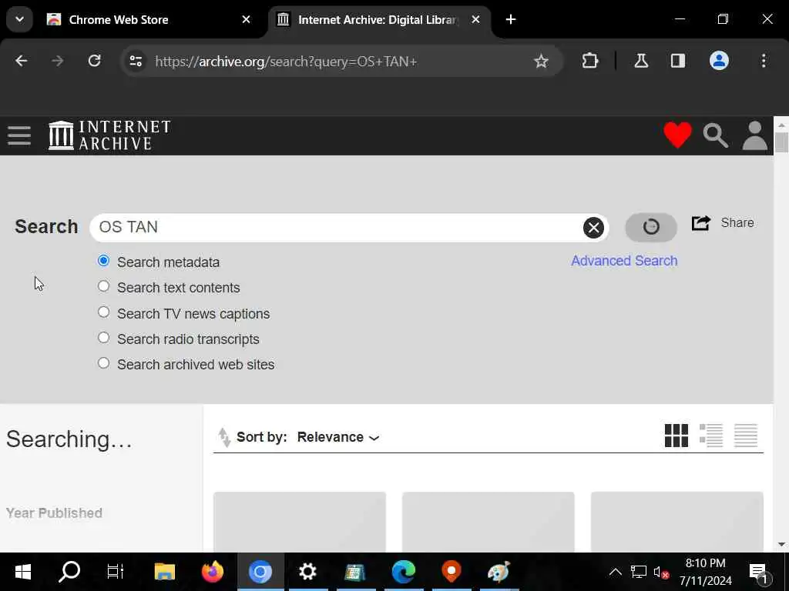This screenshot has height=591, width=789.
Task: Close the Internet Archive tab
Action: pyautogui.click(x=475, y=19)
